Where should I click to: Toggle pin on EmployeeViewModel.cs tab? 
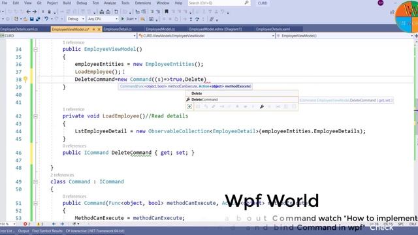click(93, 29)
